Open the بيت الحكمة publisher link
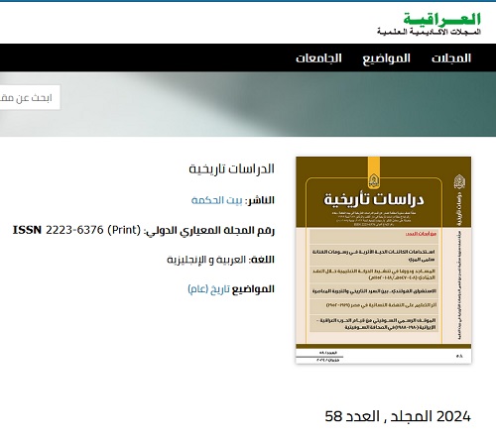 217,200
